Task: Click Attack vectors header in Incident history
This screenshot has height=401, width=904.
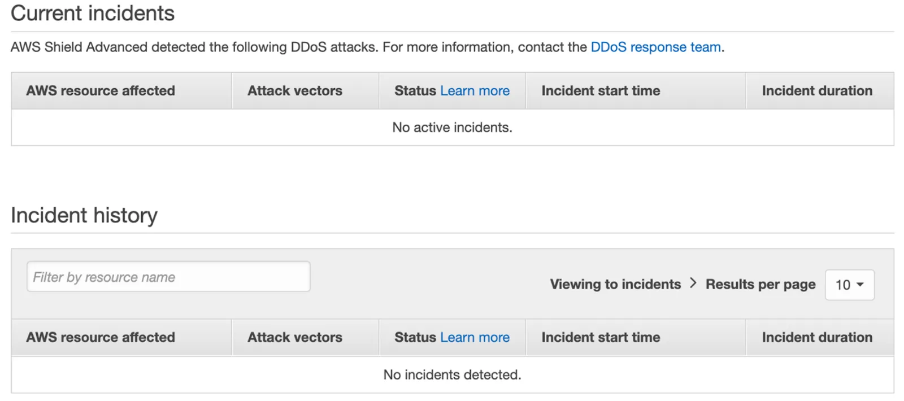Action: pyautogui.click(x=294, y=337)
